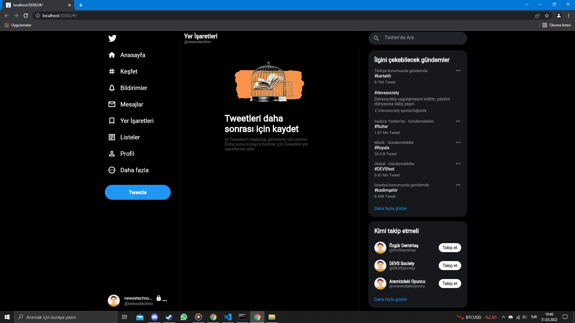Open WhatsApp from the taskbar

(184, 317)
